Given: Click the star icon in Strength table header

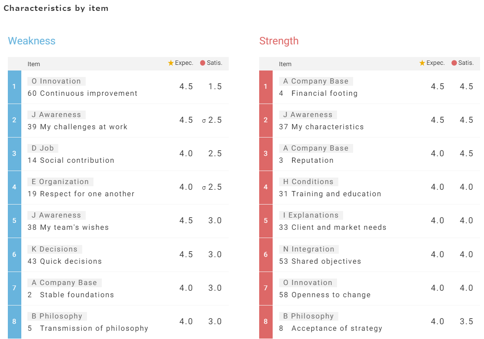Looking at the screenshot, I should tap(422, 63).
